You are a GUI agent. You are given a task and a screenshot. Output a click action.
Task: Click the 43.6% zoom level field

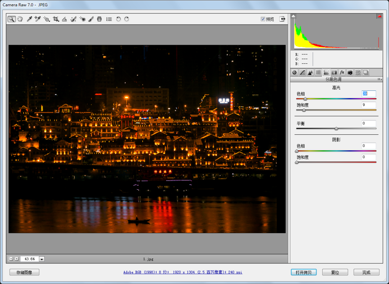(30, 259)
